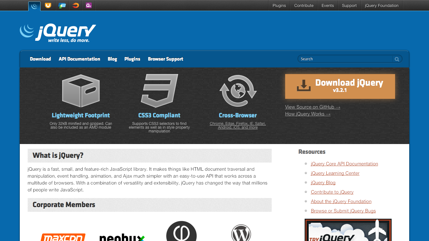Open the Browser Support page
Image resolution: width=429 pixels, height=241 pixels.
tap(166, 59)
